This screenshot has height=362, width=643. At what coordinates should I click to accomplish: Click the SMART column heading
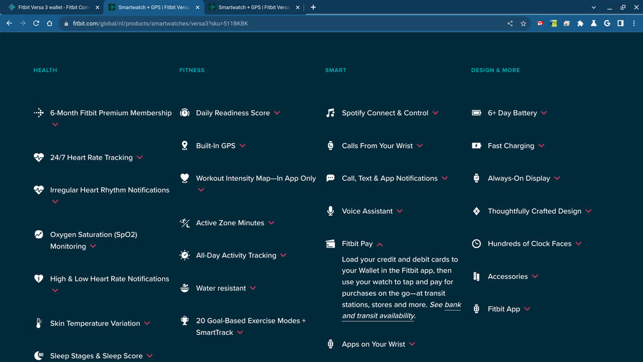pyautogui.click(x=335, y=70)
